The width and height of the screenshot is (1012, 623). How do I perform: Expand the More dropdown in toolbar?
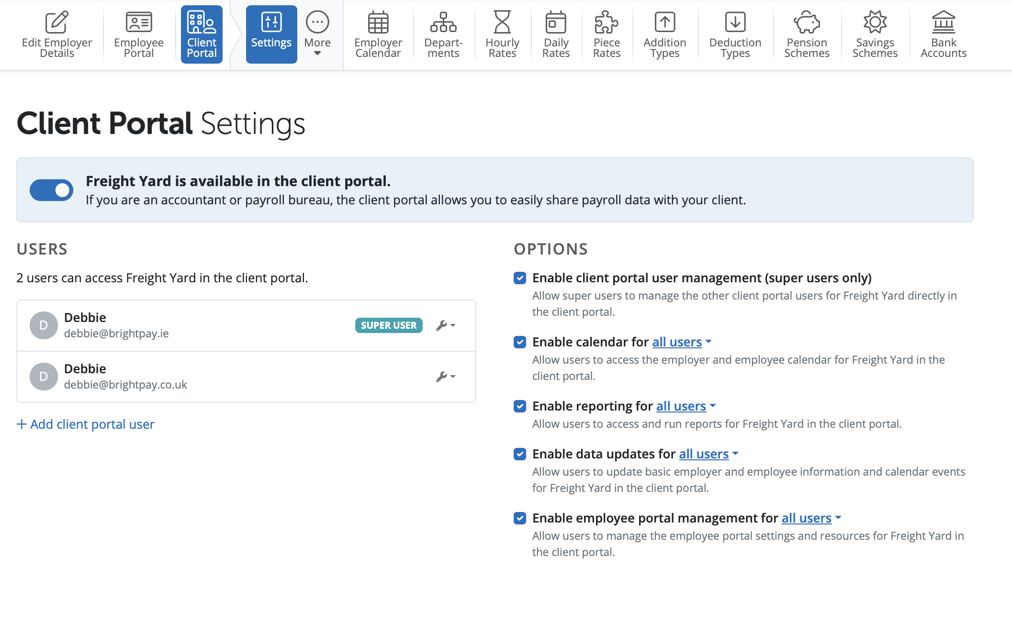pyautogui.click(x=317, y=34)
